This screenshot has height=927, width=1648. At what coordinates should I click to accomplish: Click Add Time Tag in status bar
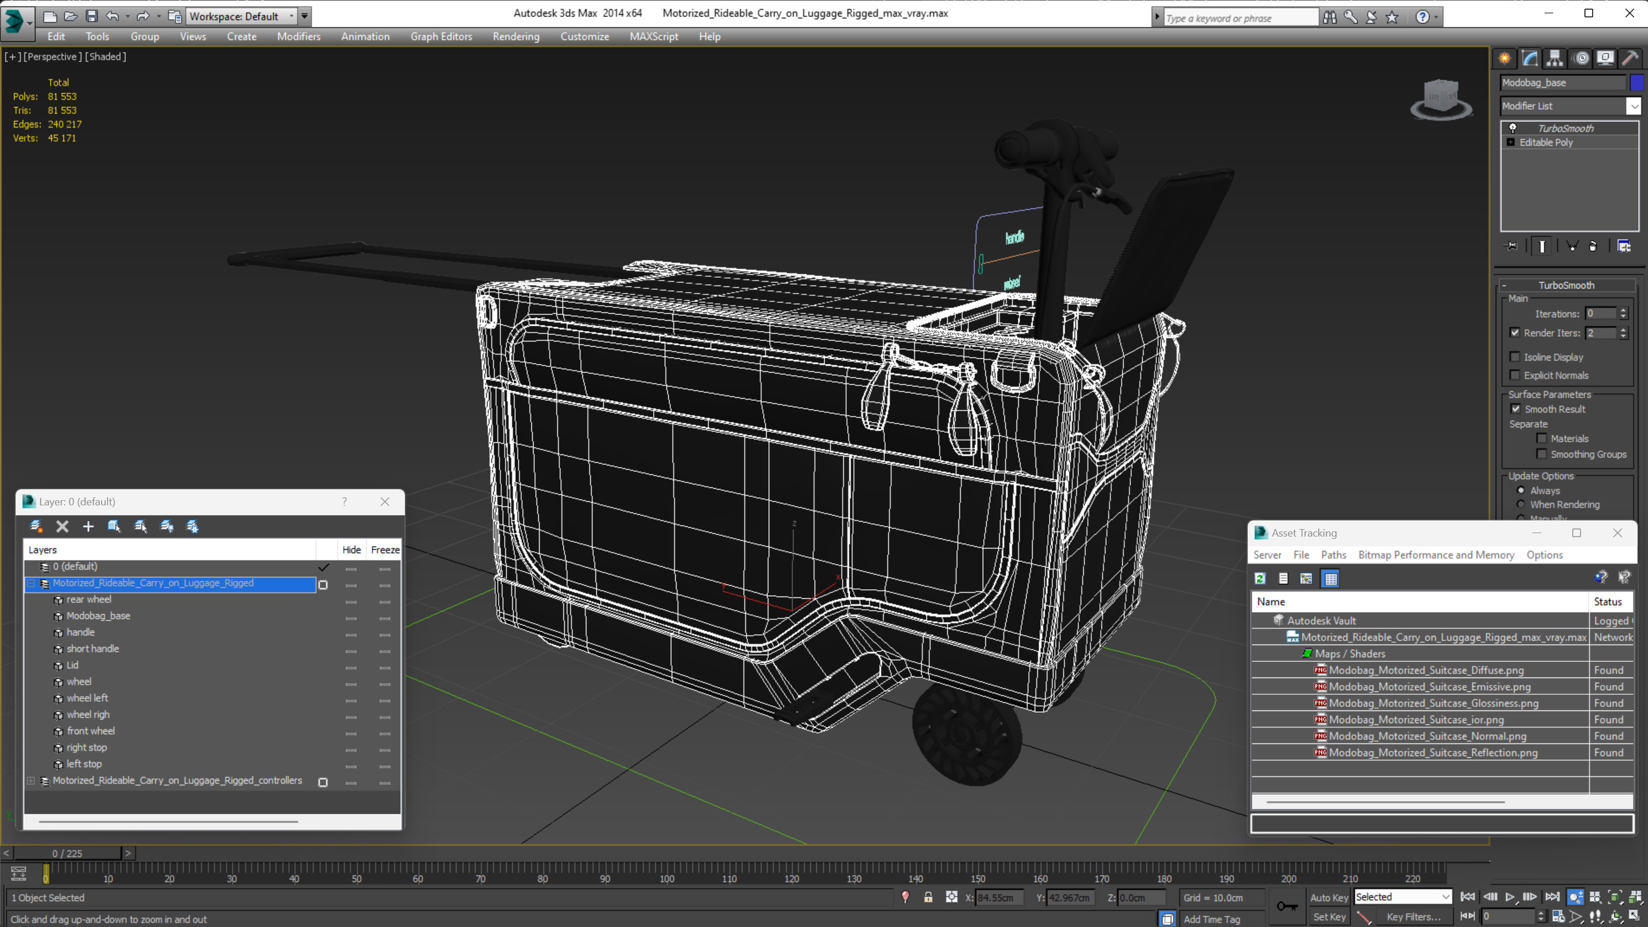[x=1212, y=919]
